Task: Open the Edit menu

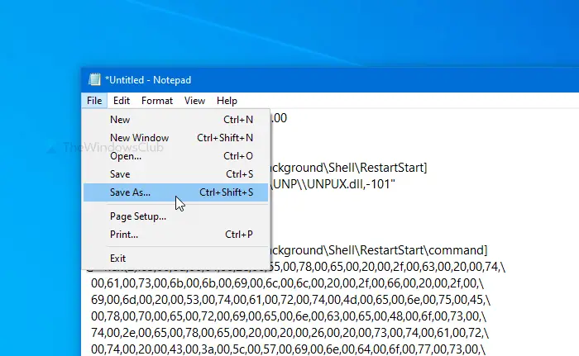Action: pos(122,101)
